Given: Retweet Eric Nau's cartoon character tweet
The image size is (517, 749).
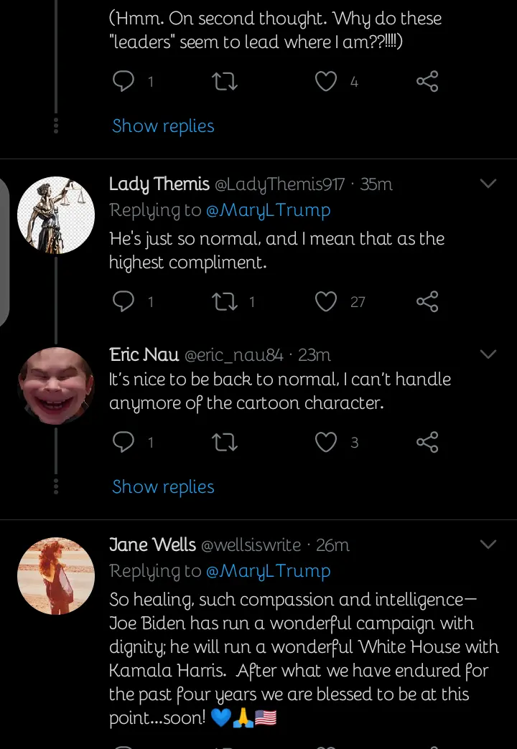Looking at the screenshot, I should point(225,443).
